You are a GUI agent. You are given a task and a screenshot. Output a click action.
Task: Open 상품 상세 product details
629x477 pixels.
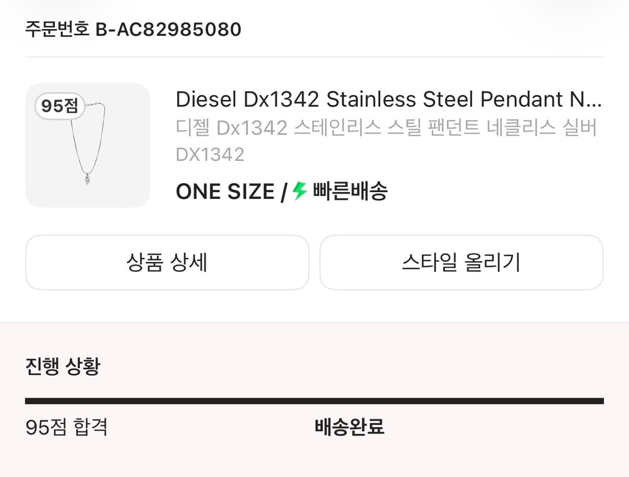(x=167, y=263)
